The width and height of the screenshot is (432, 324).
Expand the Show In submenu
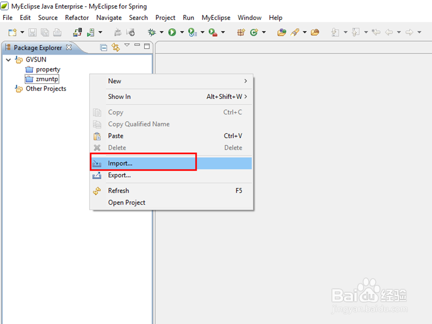(x=171, y=97)
